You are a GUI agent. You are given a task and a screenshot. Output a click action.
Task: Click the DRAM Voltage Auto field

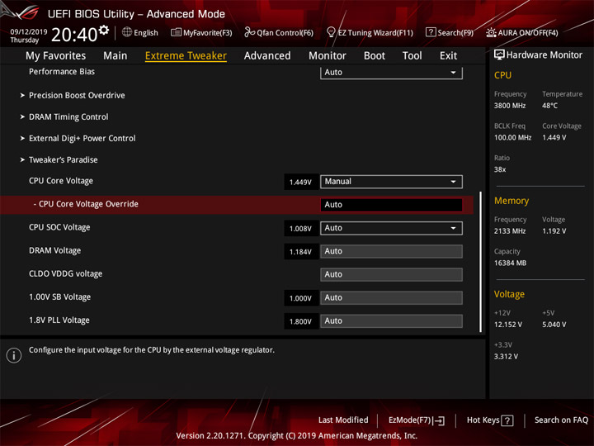pyautogui.click(x=391, y=251)
